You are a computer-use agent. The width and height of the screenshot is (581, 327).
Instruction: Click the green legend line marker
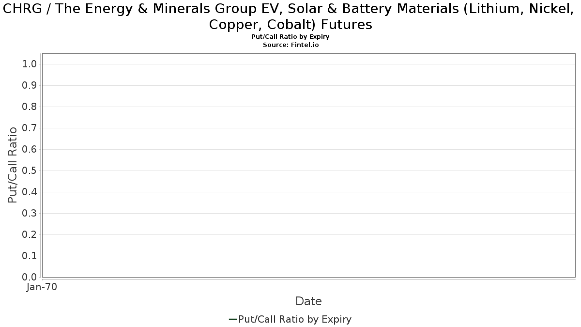tap(232, 319)
